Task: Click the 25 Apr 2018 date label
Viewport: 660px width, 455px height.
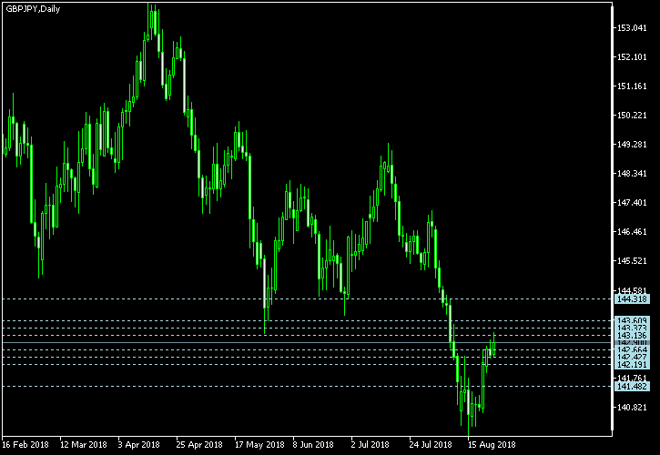Action: coord(199,445)
